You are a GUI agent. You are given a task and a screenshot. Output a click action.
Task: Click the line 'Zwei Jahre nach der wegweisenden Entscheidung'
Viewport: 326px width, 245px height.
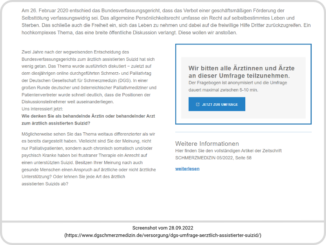coord(75,52)
